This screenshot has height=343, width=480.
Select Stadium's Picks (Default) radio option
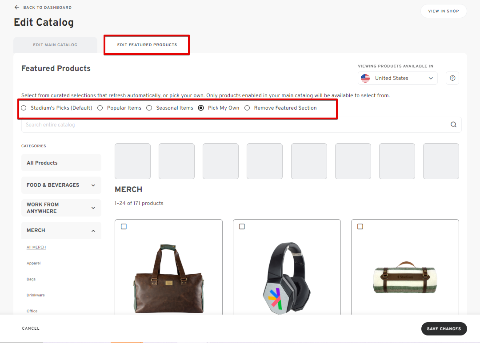coord(24,108)
